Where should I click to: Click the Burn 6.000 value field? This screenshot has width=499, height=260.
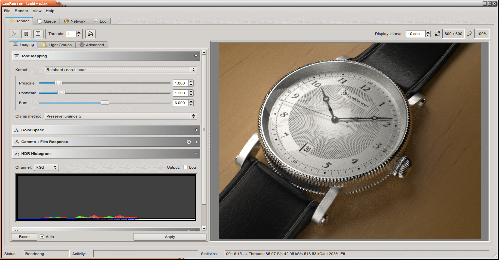point(181,103)
